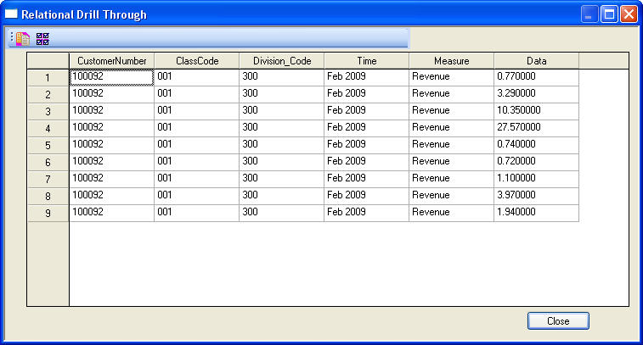Click the Division_Code column header
This screenshot has height=345, width=643.
click(281, 61)
